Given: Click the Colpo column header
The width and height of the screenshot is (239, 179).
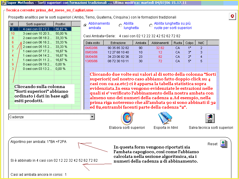Looking at the screenshot, I should pyautogui.click(x=190, y=43).
